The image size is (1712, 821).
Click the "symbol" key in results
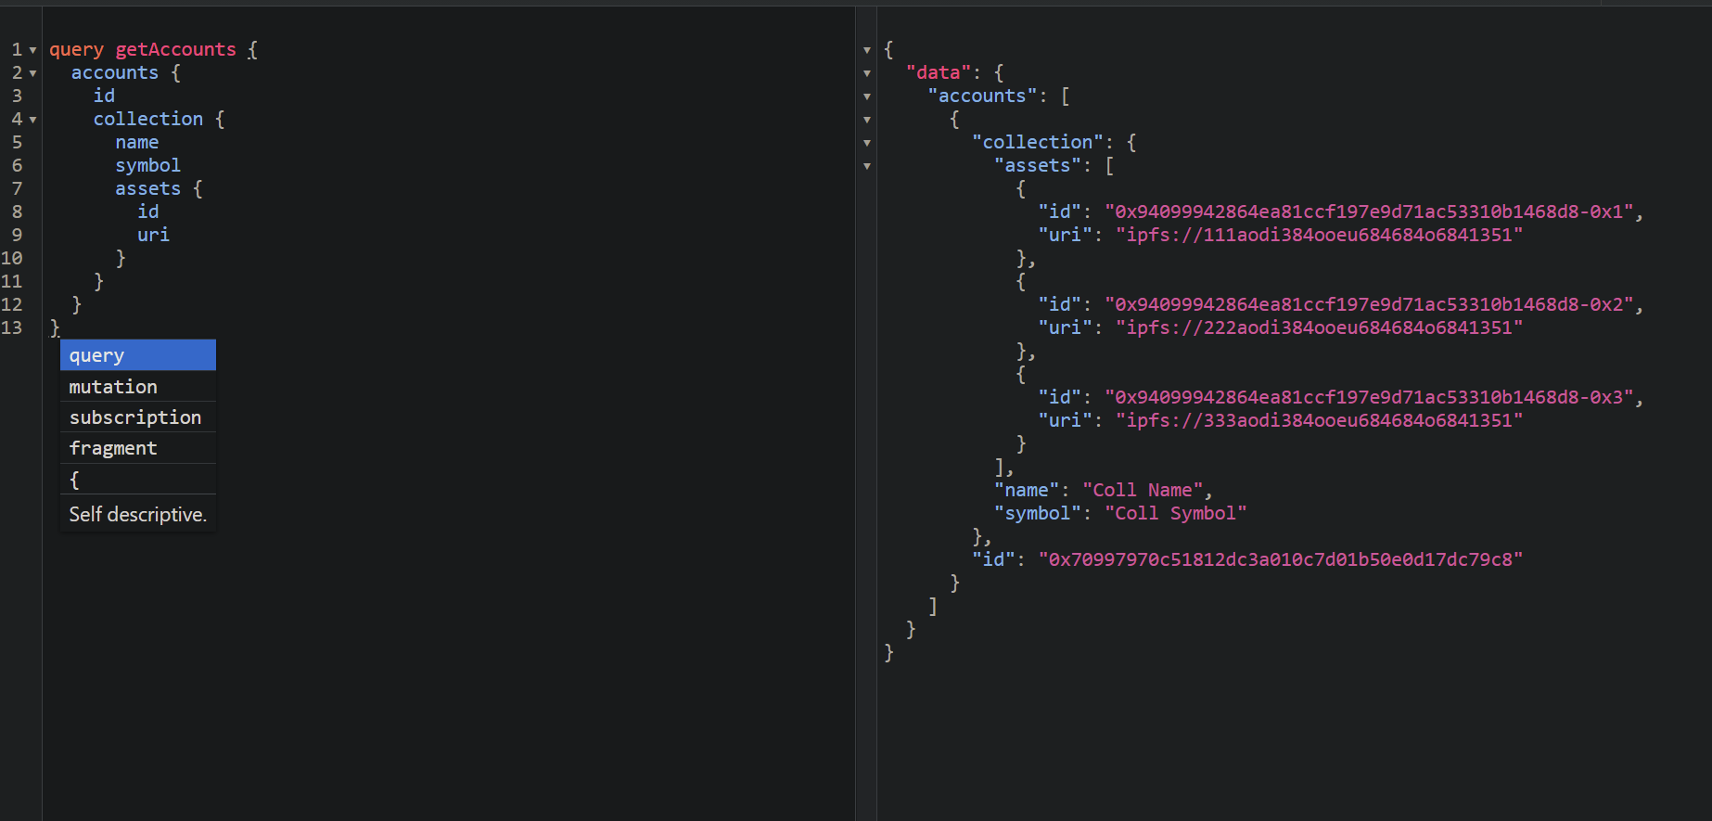point(1038,513)
